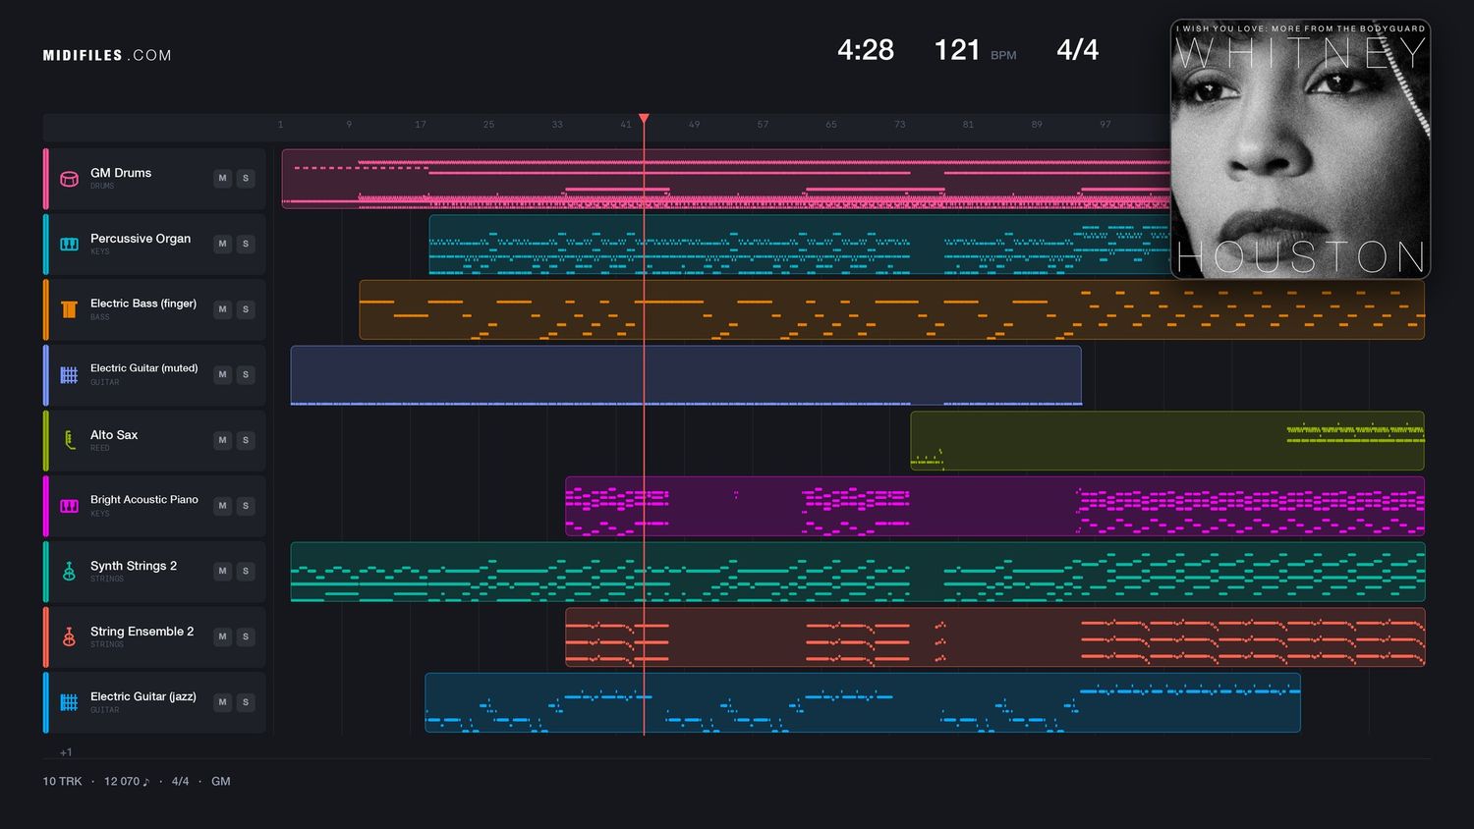Select the Electric Guitar (muted) track name
Image resolution: width=1474 pixels, height=829 pixels.
pos(144,368)
